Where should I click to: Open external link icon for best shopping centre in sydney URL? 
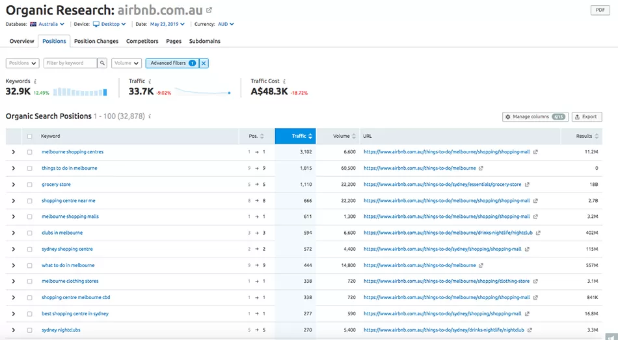click(527, 313)
